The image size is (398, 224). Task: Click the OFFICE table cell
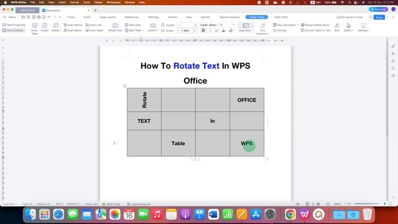coord(247,100)
